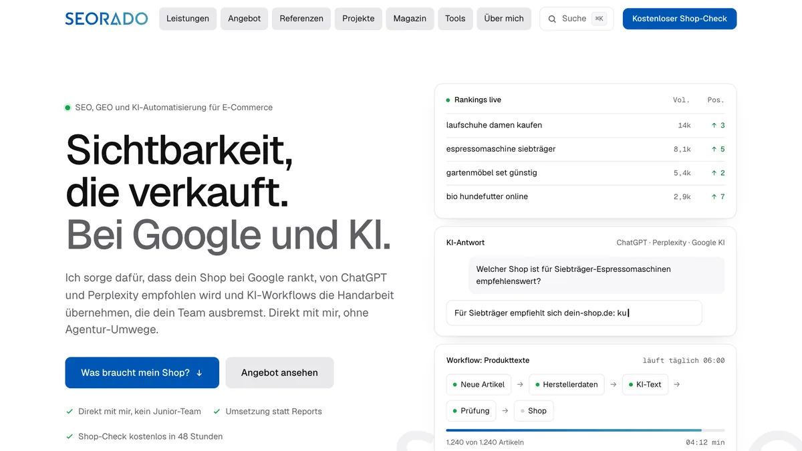
Task: Click checkmark before Shop-Check kostenlos
Action: (x=70, y=436)
